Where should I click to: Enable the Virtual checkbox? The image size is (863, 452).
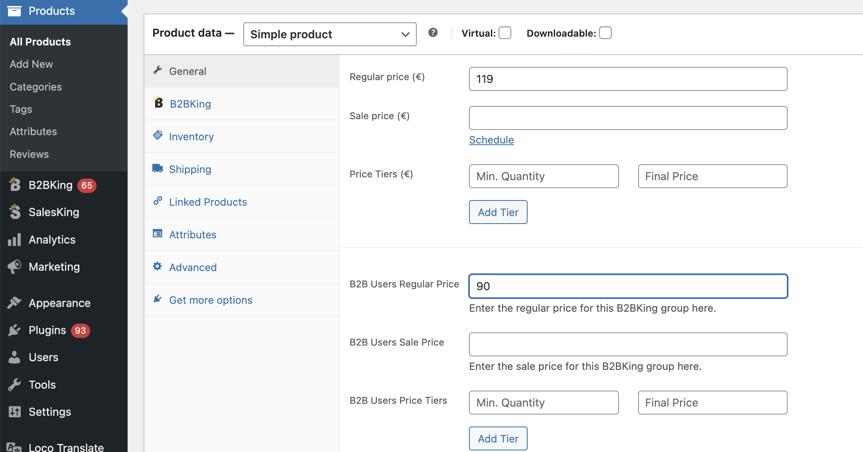tap(505, 33)
